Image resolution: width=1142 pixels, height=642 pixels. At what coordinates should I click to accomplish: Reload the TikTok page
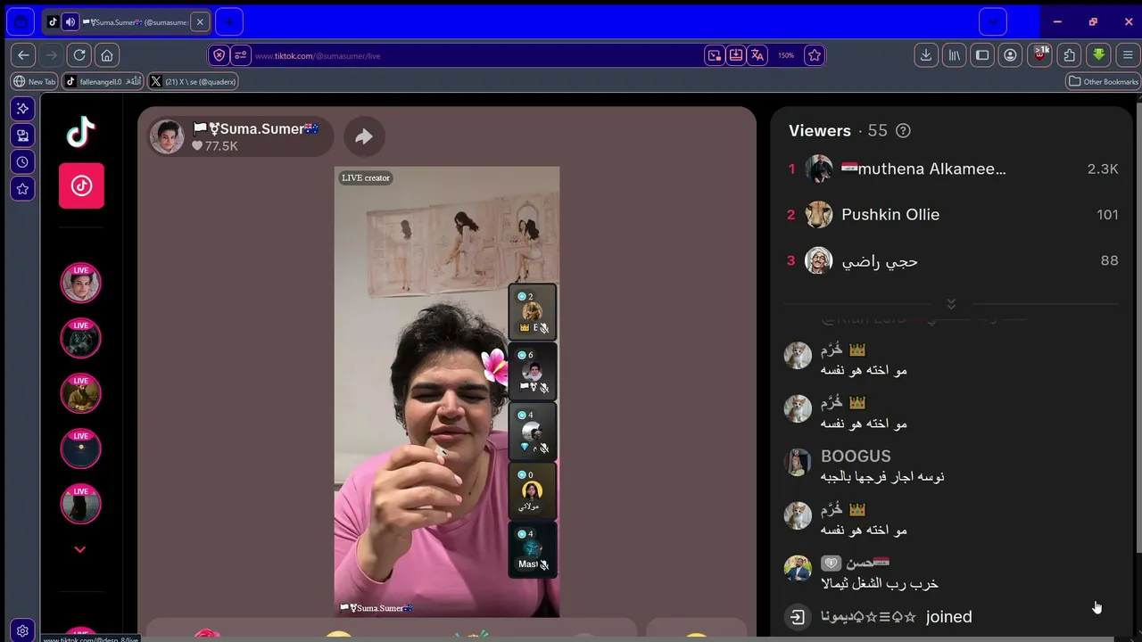[79, 55]
